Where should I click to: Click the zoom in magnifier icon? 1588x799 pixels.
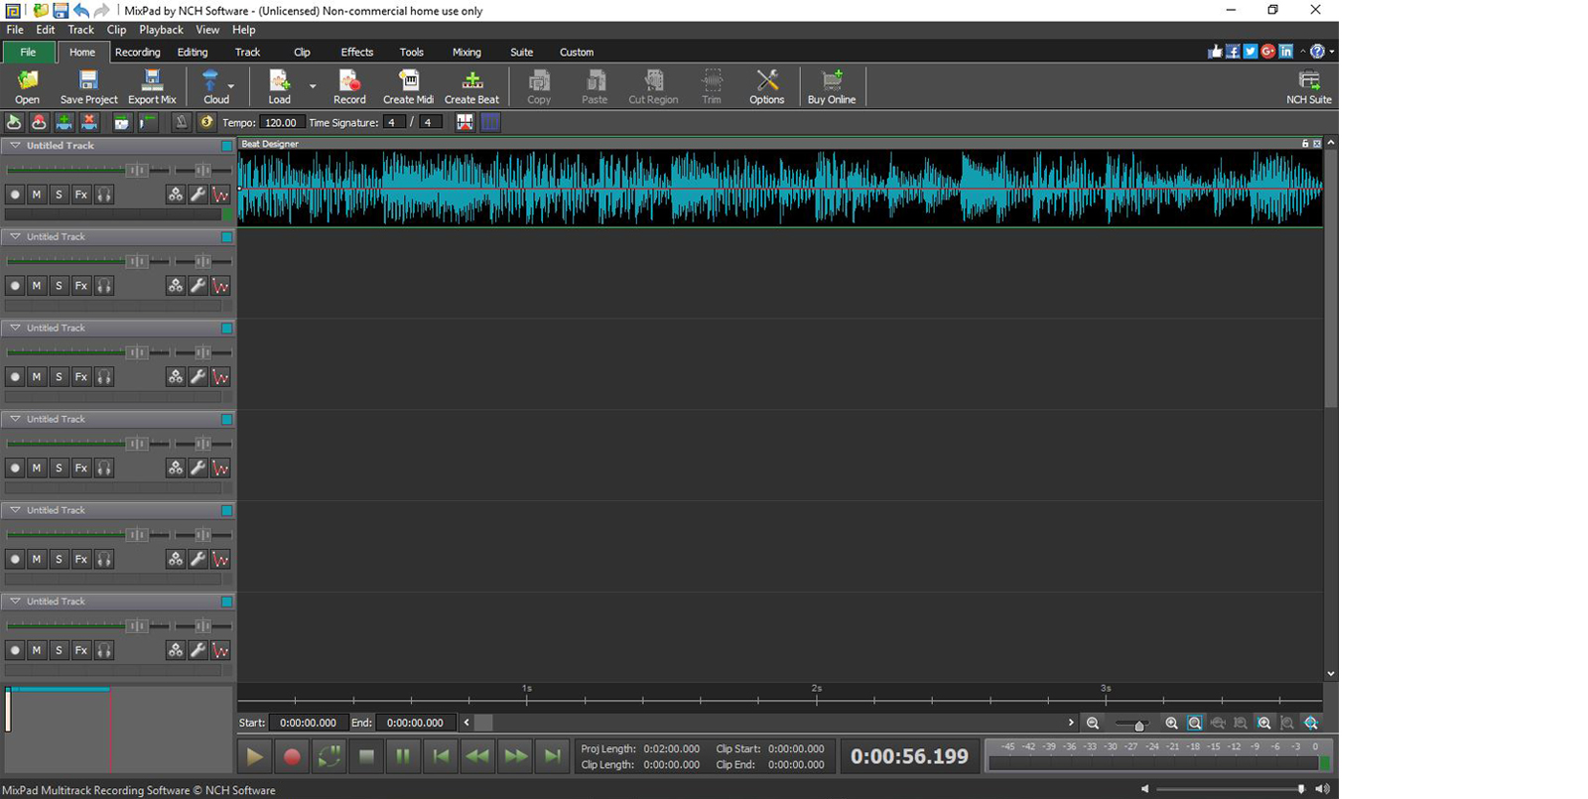click(x=1172, y=724)
